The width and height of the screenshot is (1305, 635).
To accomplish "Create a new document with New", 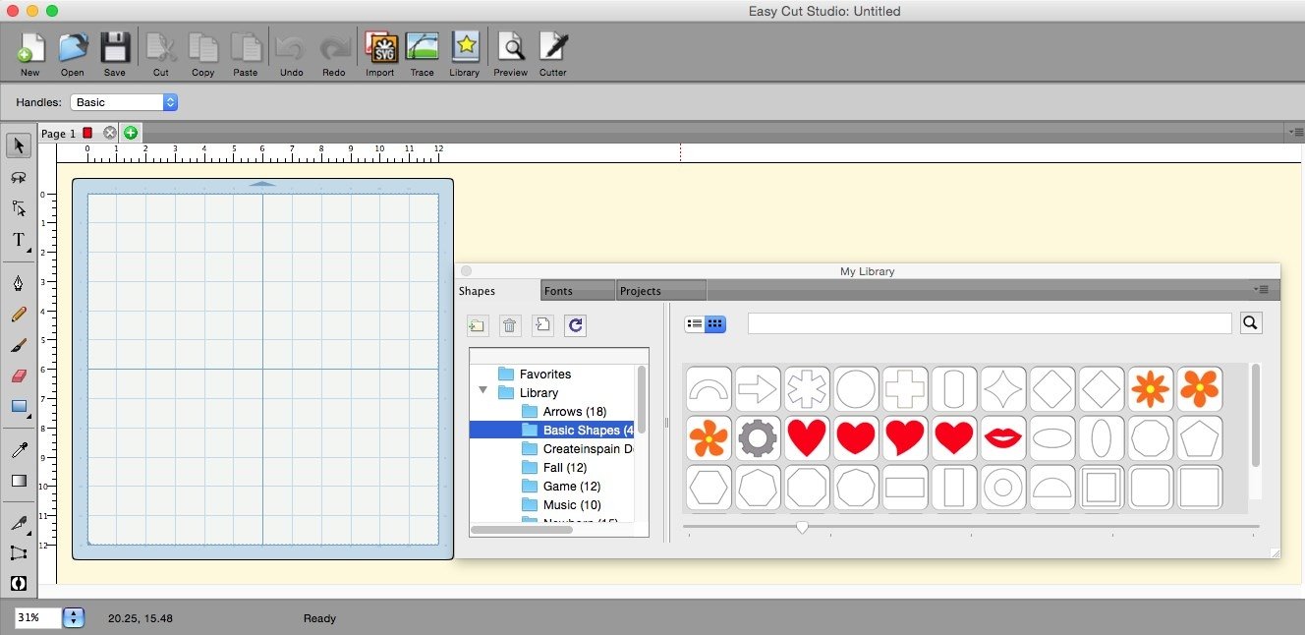I will point(30,54).
